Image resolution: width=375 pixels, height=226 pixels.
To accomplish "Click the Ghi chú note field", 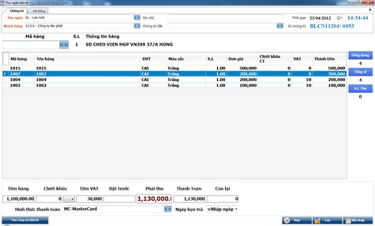I will [x=225, y=17].
